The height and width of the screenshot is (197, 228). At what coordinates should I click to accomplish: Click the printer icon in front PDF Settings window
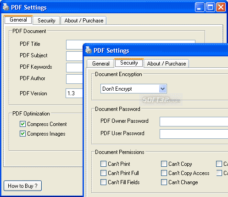click(89, 50)
